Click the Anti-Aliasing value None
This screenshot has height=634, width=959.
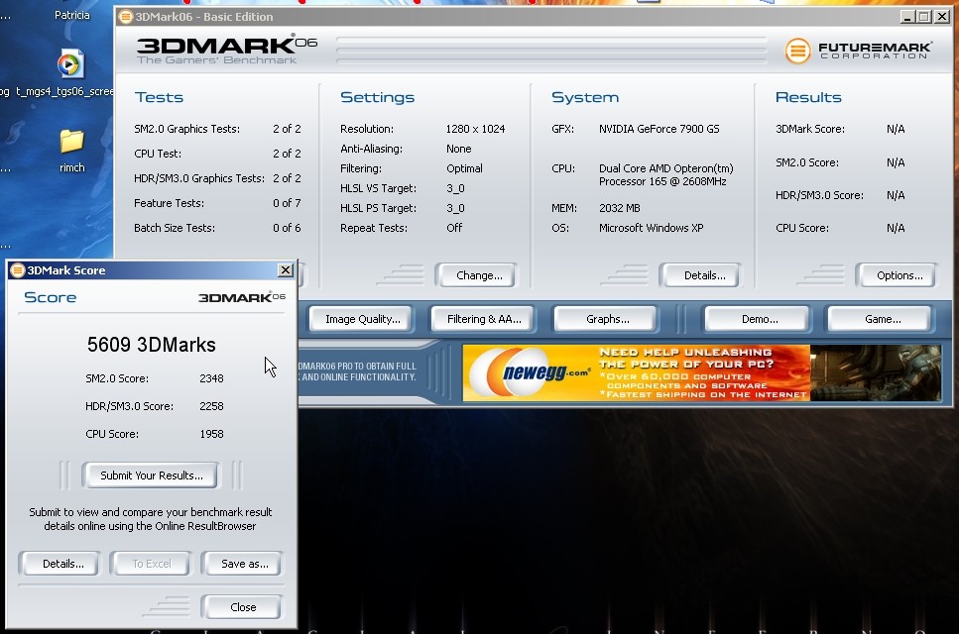tap(459, 149)
